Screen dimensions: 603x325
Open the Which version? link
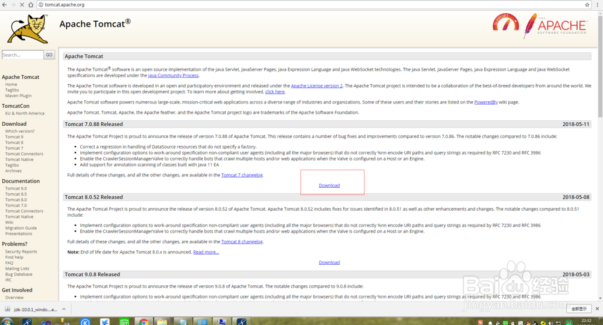(x=20, y=131)
